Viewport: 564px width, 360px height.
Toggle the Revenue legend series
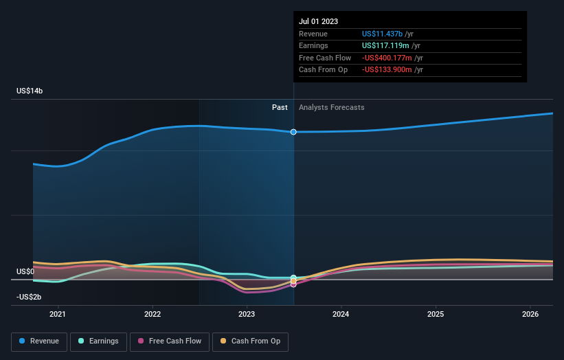39,341
